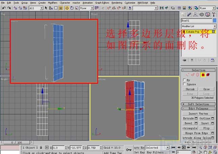
Task: Activate the Select and Move tool
Action: click(67, 8)
